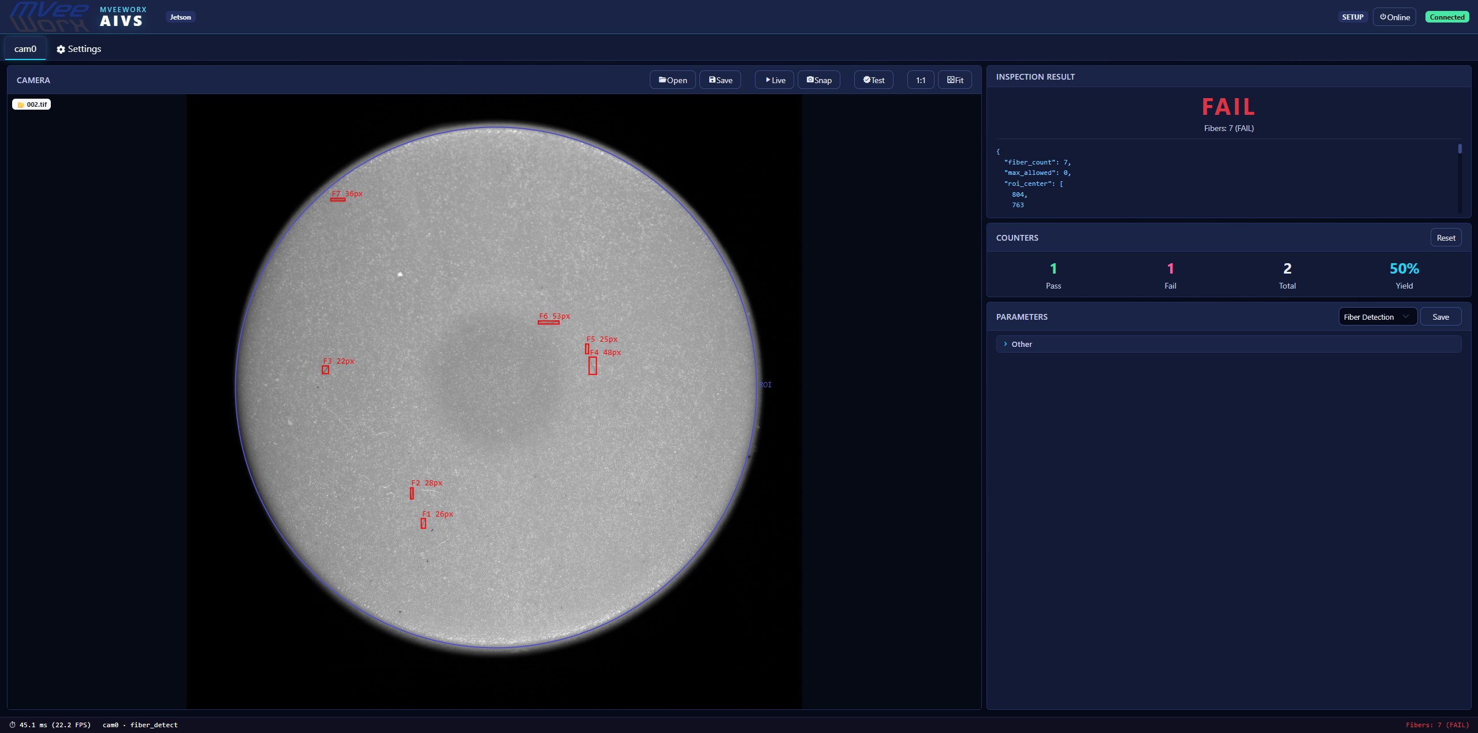This screenshot has width=1478, height=733.
Task: Click the 002.tif file label
Action: pyautogui.click(x=31, y=104)
